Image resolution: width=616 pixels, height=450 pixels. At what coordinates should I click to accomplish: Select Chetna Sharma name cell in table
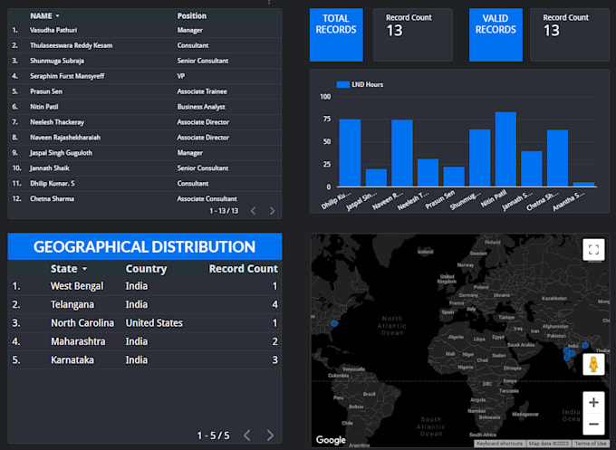[x=52, y=198]
